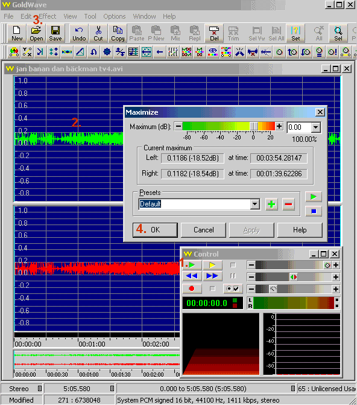Click the left-arrow Reverse effect icon
The width and height of the screenshot is (357, 405).
click(x=160, y=52)
